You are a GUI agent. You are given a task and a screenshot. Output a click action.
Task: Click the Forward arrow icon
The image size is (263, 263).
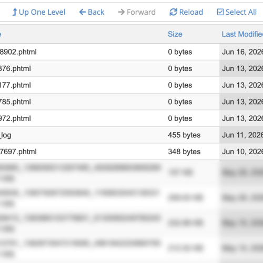click(x=122, y=12)
